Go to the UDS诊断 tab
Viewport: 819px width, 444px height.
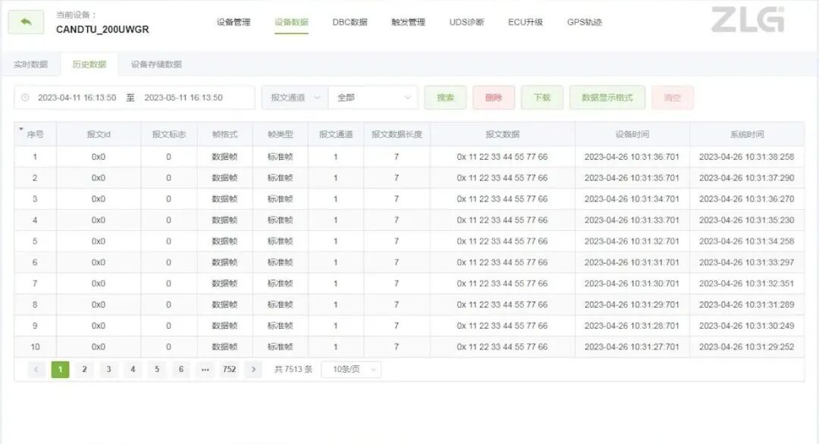coord(466,22)
